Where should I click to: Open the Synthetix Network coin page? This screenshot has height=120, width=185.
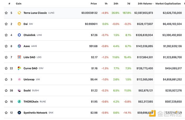coord(35,113)
